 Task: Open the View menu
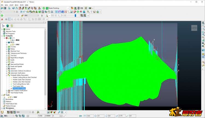(6, 5)
